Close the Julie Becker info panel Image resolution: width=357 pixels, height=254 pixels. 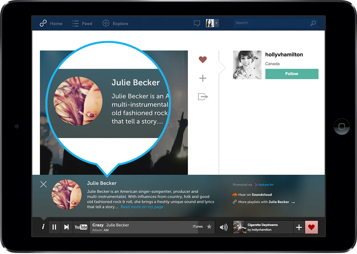pyautogui.click(x=43, y=184)
